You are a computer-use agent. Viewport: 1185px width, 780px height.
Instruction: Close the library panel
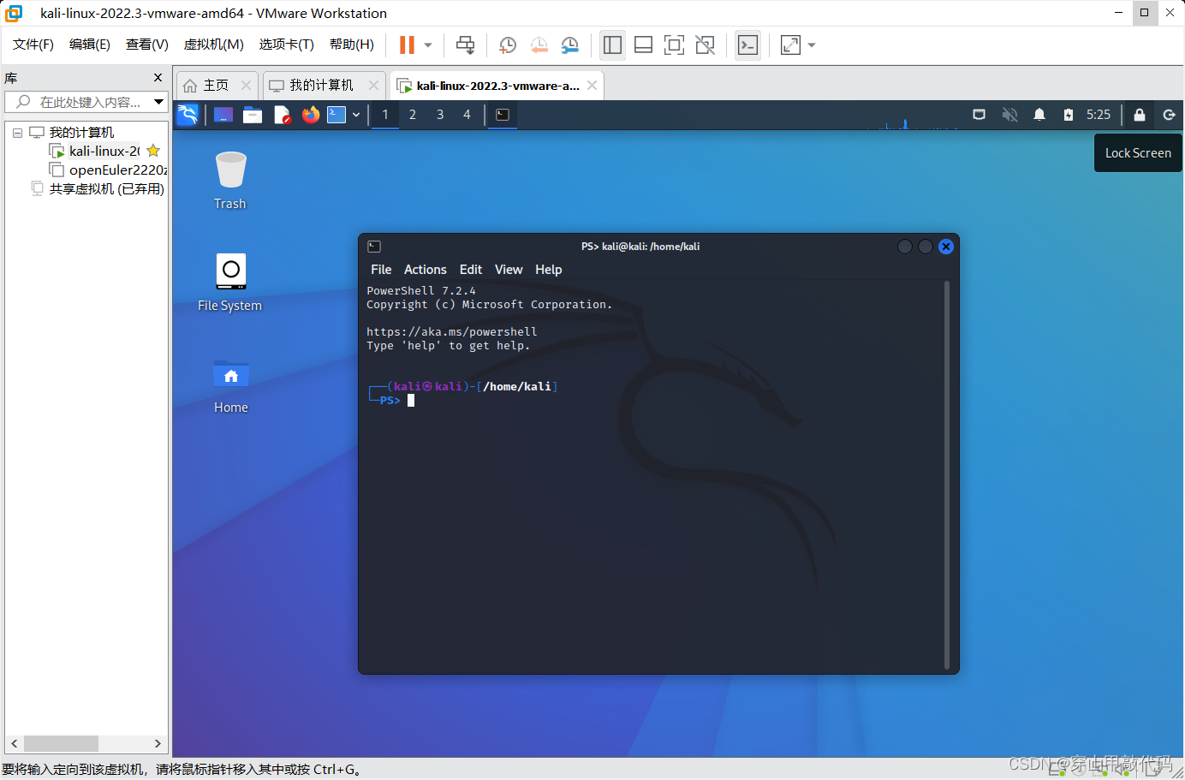point(158,78)
